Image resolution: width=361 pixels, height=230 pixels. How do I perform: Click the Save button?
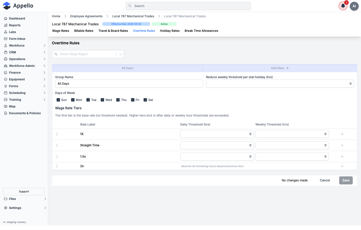[346, 180]
